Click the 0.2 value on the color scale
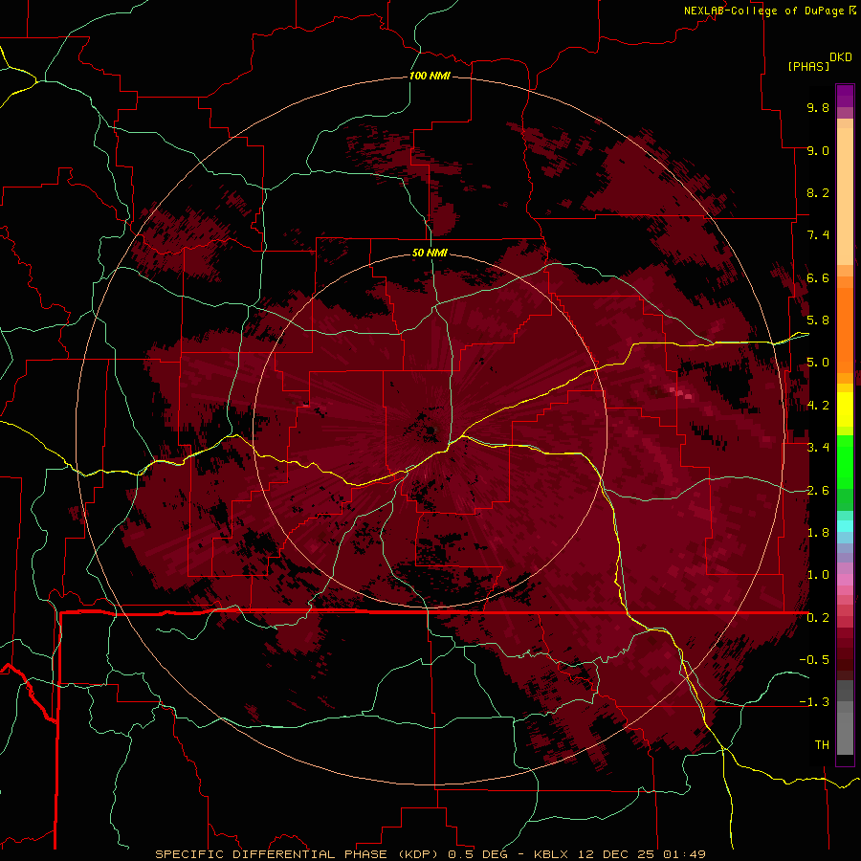The image size is (861, 861). [x=818, y=618]
